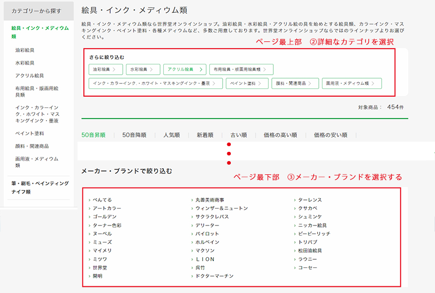435x293 pixels.
Task: Sort by 古い順
Action: 238,135
